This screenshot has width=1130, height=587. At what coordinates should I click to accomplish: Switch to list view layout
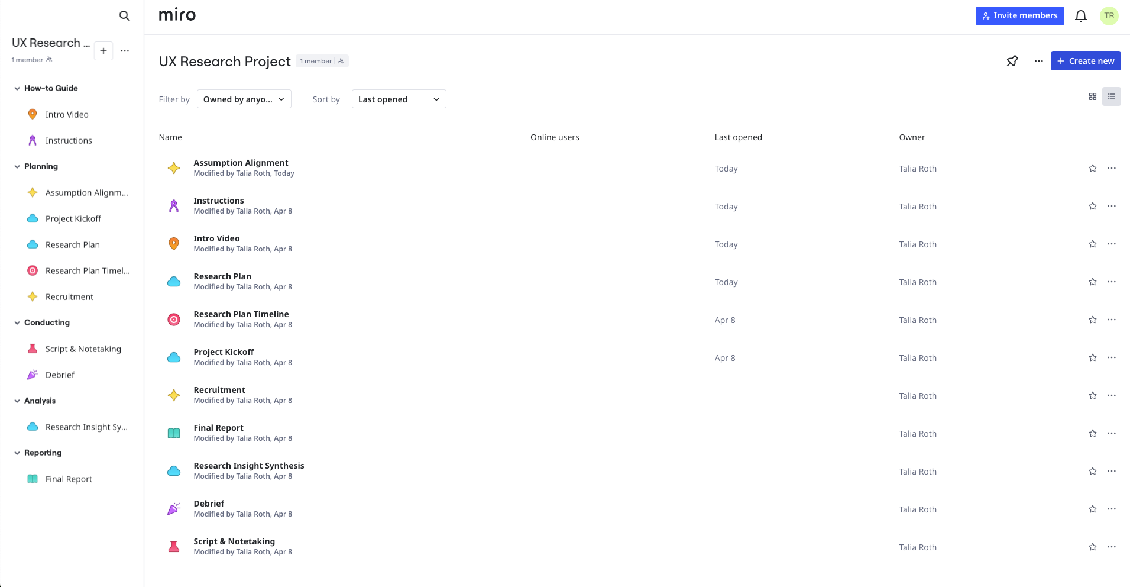1112,96
